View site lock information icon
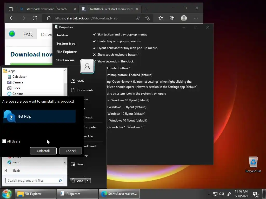This screenshot has height=199, width=266. point(49,18)
